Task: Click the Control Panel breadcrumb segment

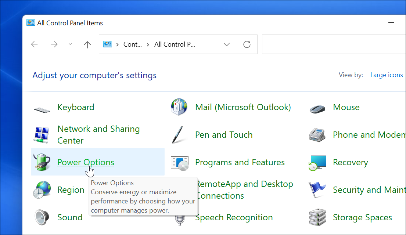Action: click(132, 44)
